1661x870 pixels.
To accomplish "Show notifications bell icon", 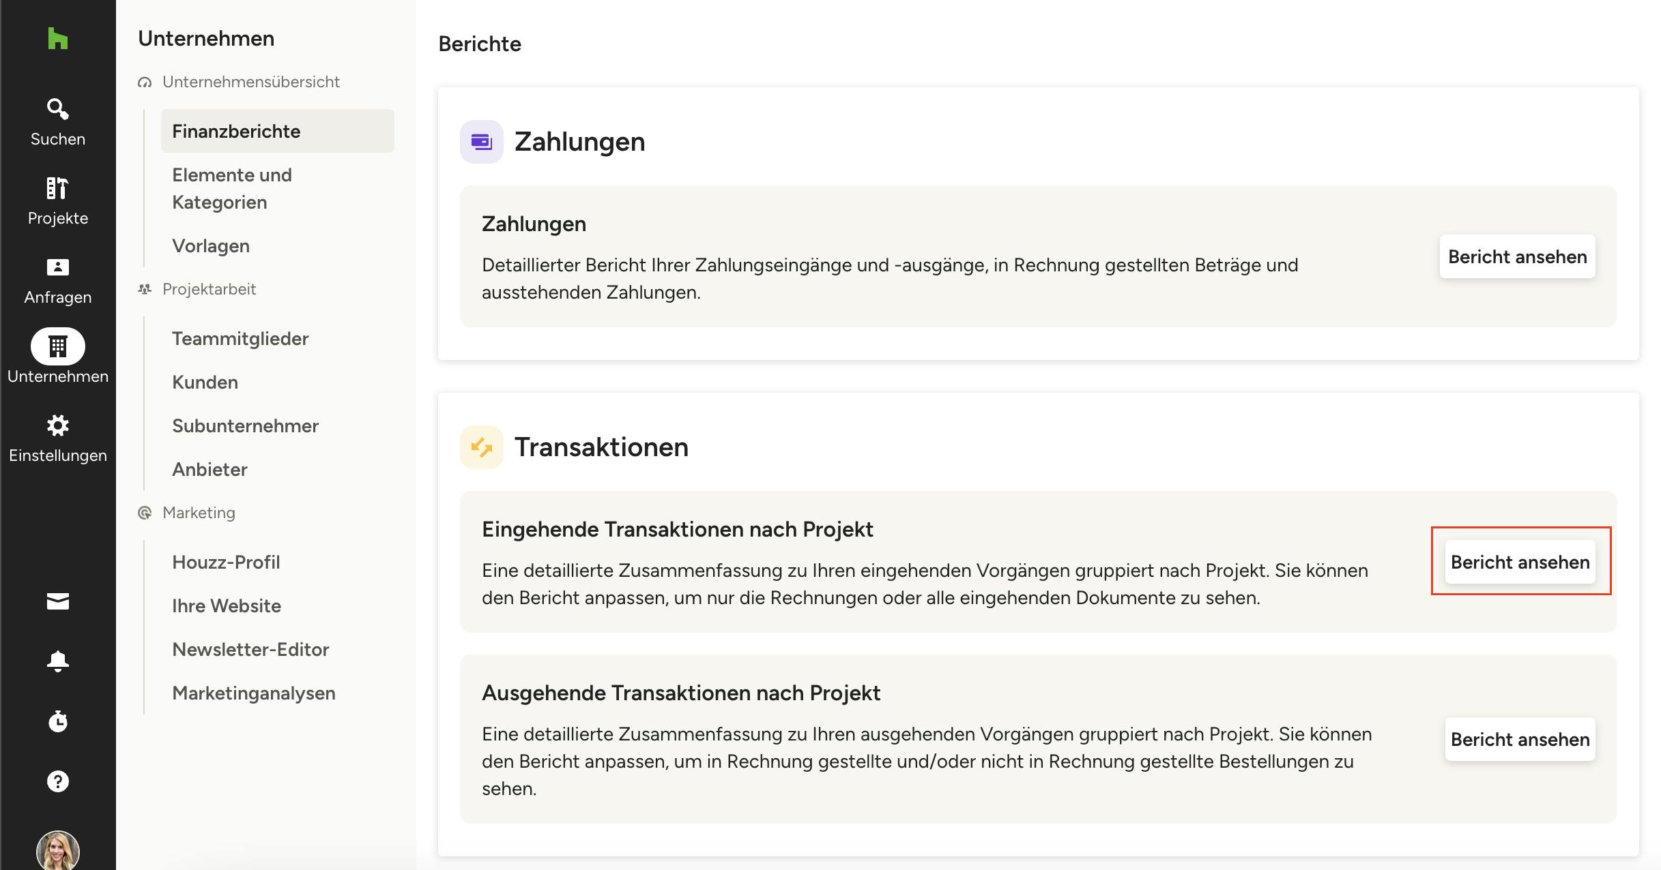I will (58, 661).
